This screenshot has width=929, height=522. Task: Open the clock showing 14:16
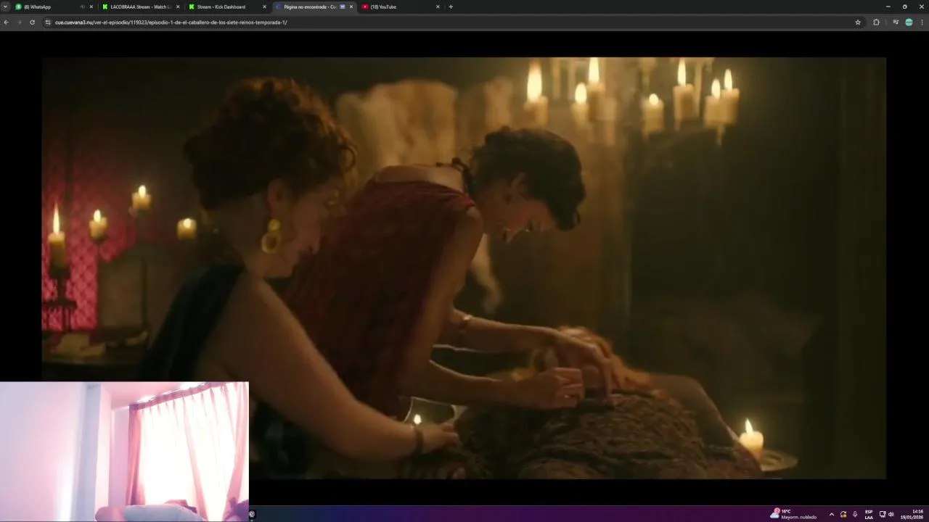tap(912, 514)
